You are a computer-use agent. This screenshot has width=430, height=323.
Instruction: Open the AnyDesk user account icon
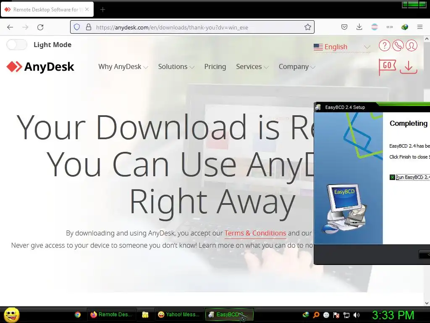[x=412, y=45]
